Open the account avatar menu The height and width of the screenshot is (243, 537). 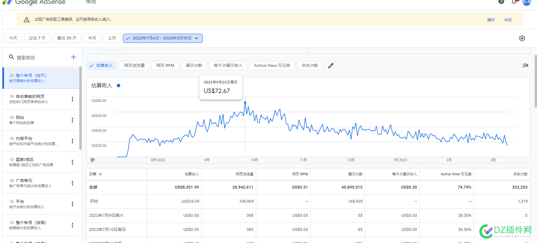tap(527, 2)
